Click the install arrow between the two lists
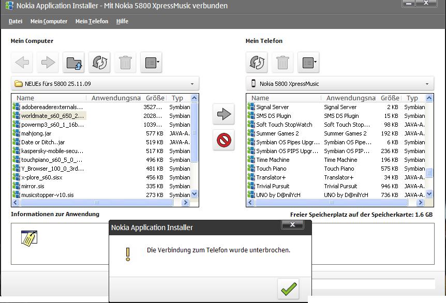 pos(224,114)
